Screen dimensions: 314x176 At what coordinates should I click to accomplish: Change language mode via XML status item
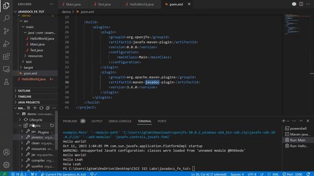[x=275, y=174]
